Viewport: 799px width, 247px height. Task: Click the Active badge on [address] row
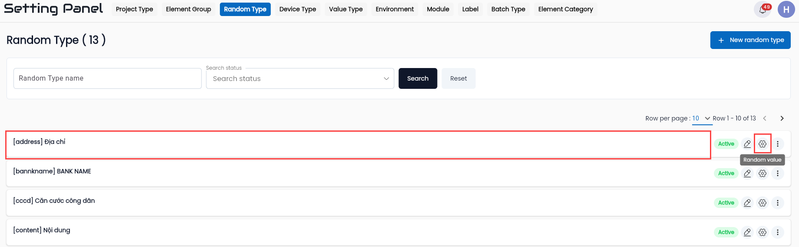[x=726, y=144]
